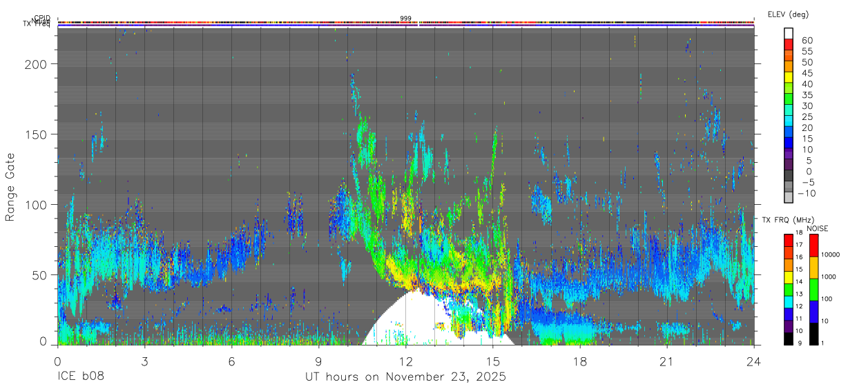
Task: Click the 'NOISE' legend title
Action: [x=817, y=228]
